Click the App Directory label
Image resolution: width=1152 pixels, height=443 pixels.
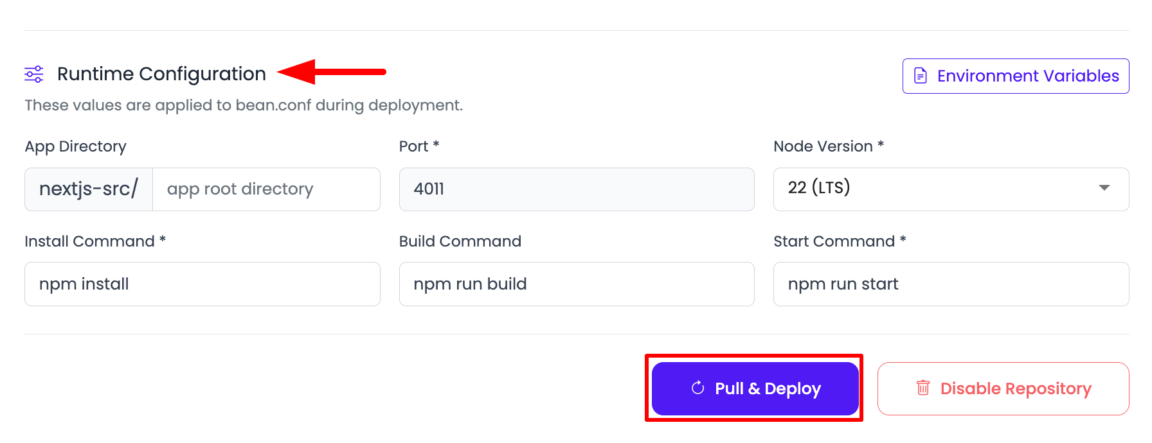click(x=76, y=146)
